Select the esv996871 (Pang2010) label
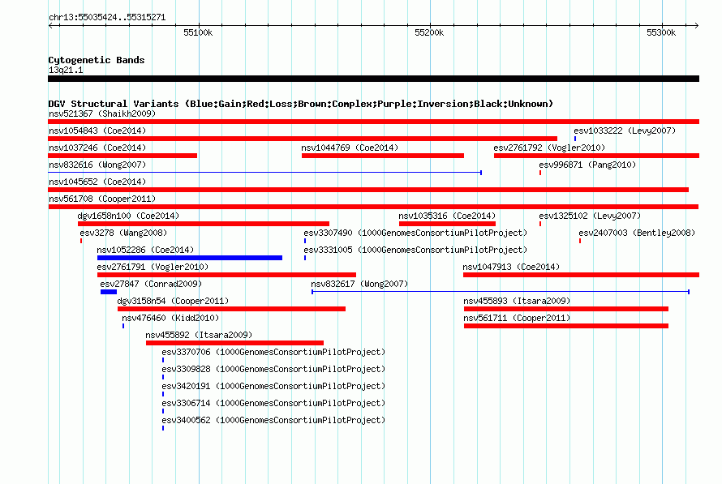Image resolution: width=722 pixels, height=484 pixels. tap(587, 165)
